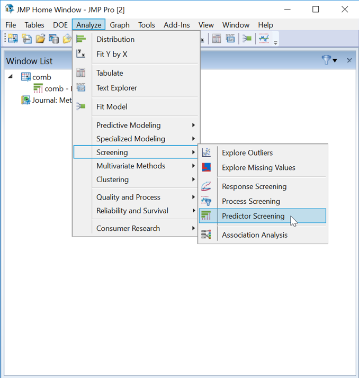Click the Predictor Screening green bars icon

206,215
